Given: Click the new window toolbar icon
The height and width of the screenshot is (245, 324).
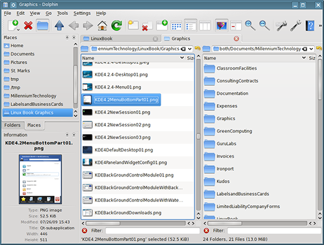Looking at the screenshot, I should (x=133, y=26).
